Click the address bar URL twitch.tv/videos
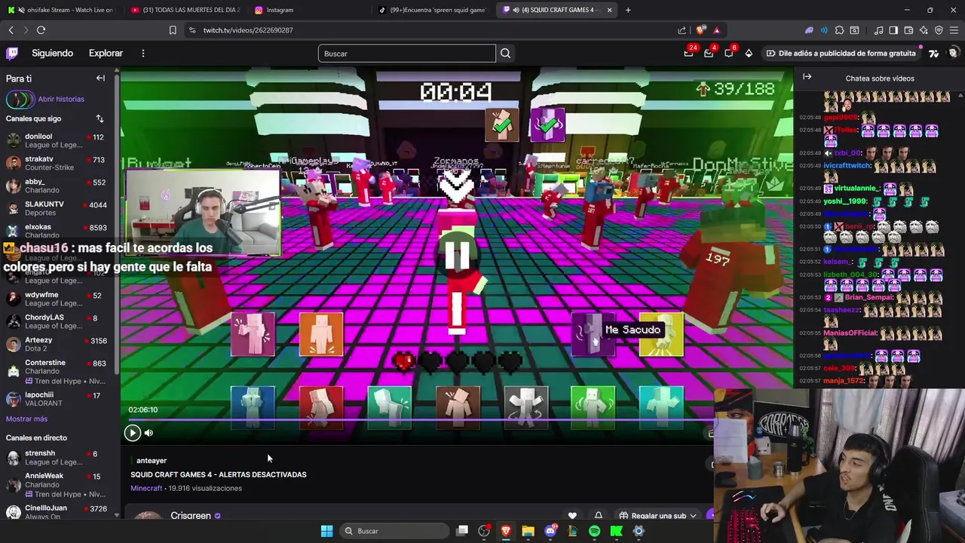 pos(248,30)
